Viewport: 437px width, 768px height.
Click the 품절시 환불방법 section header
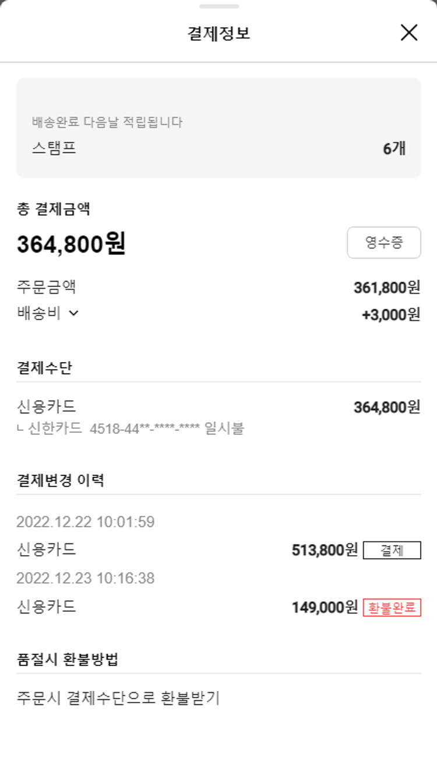click(68, 660)
